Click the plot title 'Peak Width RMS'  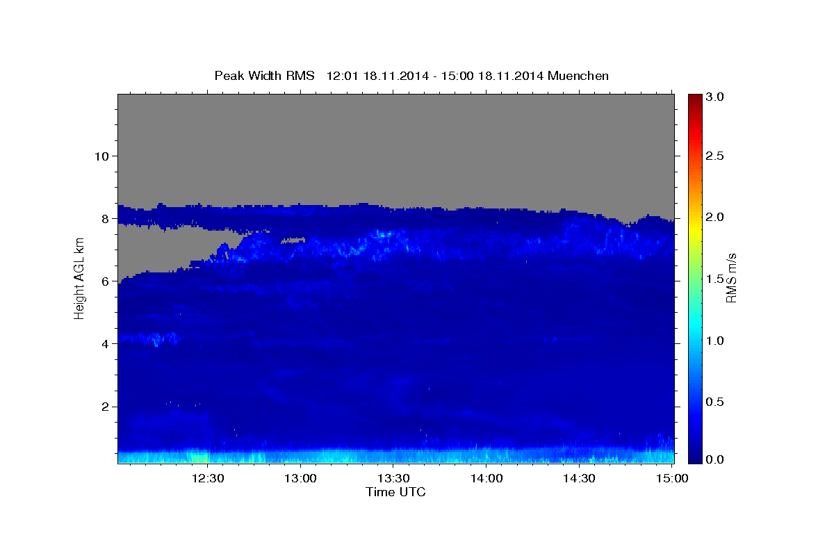coord(264,76)
